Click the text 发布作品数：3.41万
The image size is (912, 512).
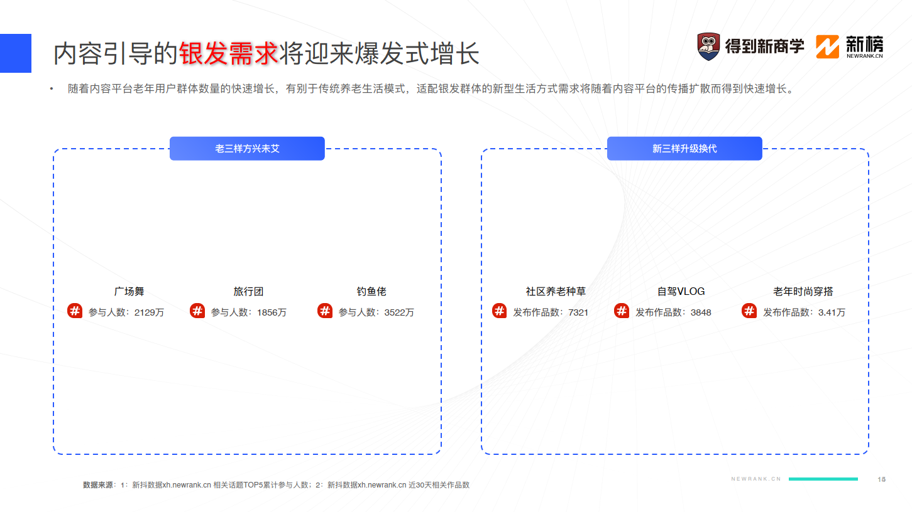(805, 312)
